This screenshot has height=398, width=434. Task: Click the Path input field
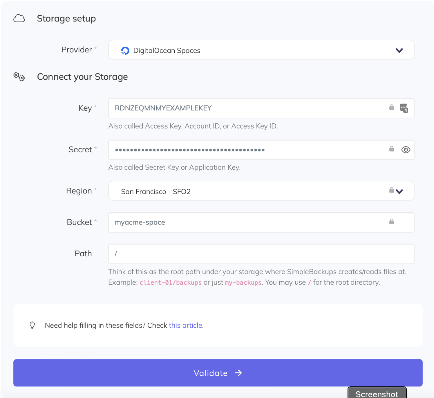[x=261, y=254]
